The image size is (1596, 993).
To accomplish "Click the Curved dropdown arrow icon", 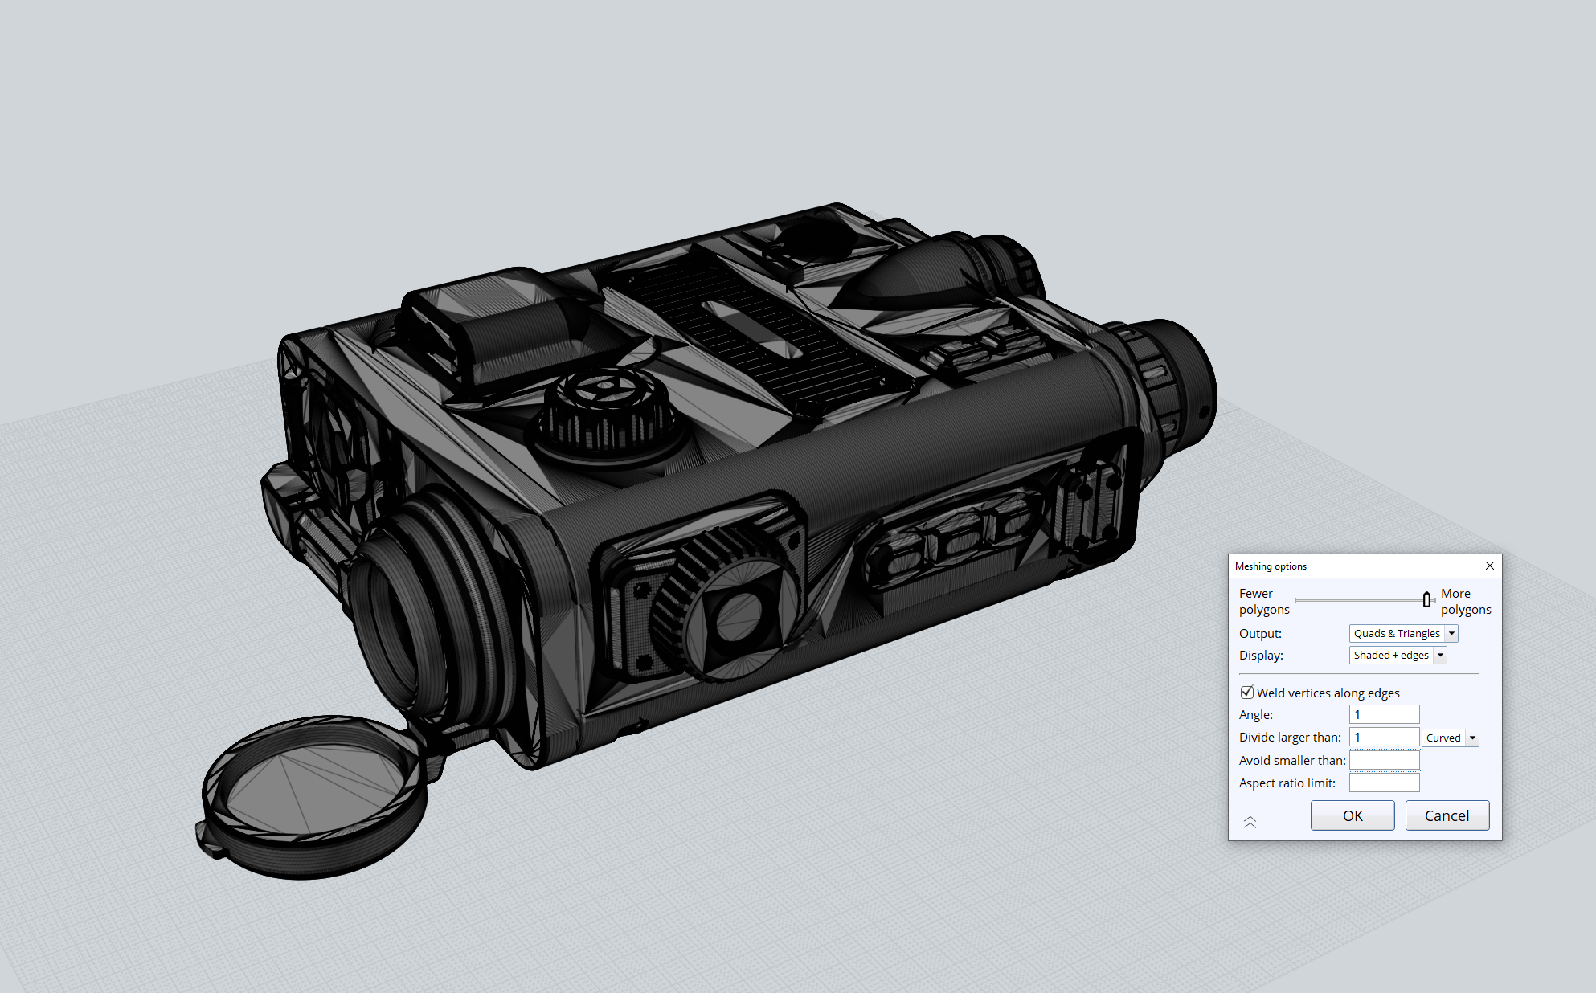I will (1473, 738).
